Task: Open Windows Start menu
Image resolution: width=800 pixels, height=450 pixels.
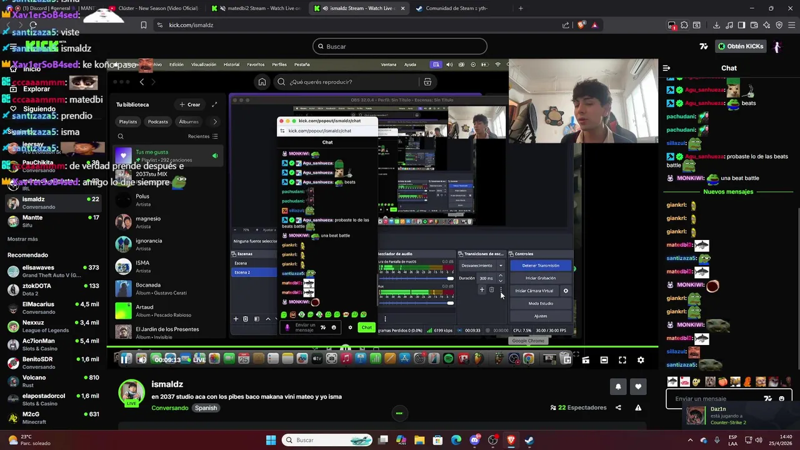Action: click(271, 440)
